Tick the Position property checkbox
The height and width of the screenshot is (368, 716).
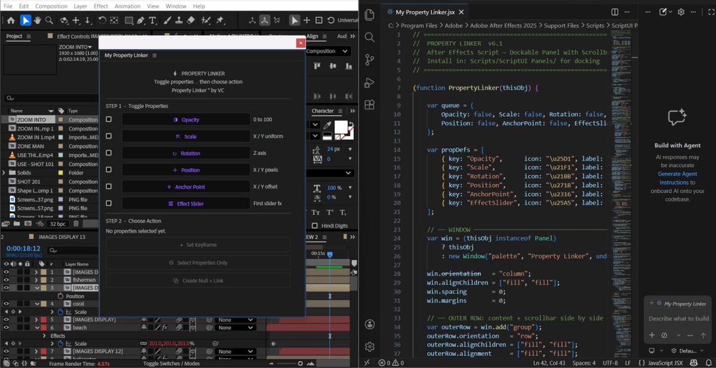click(109, 169)
